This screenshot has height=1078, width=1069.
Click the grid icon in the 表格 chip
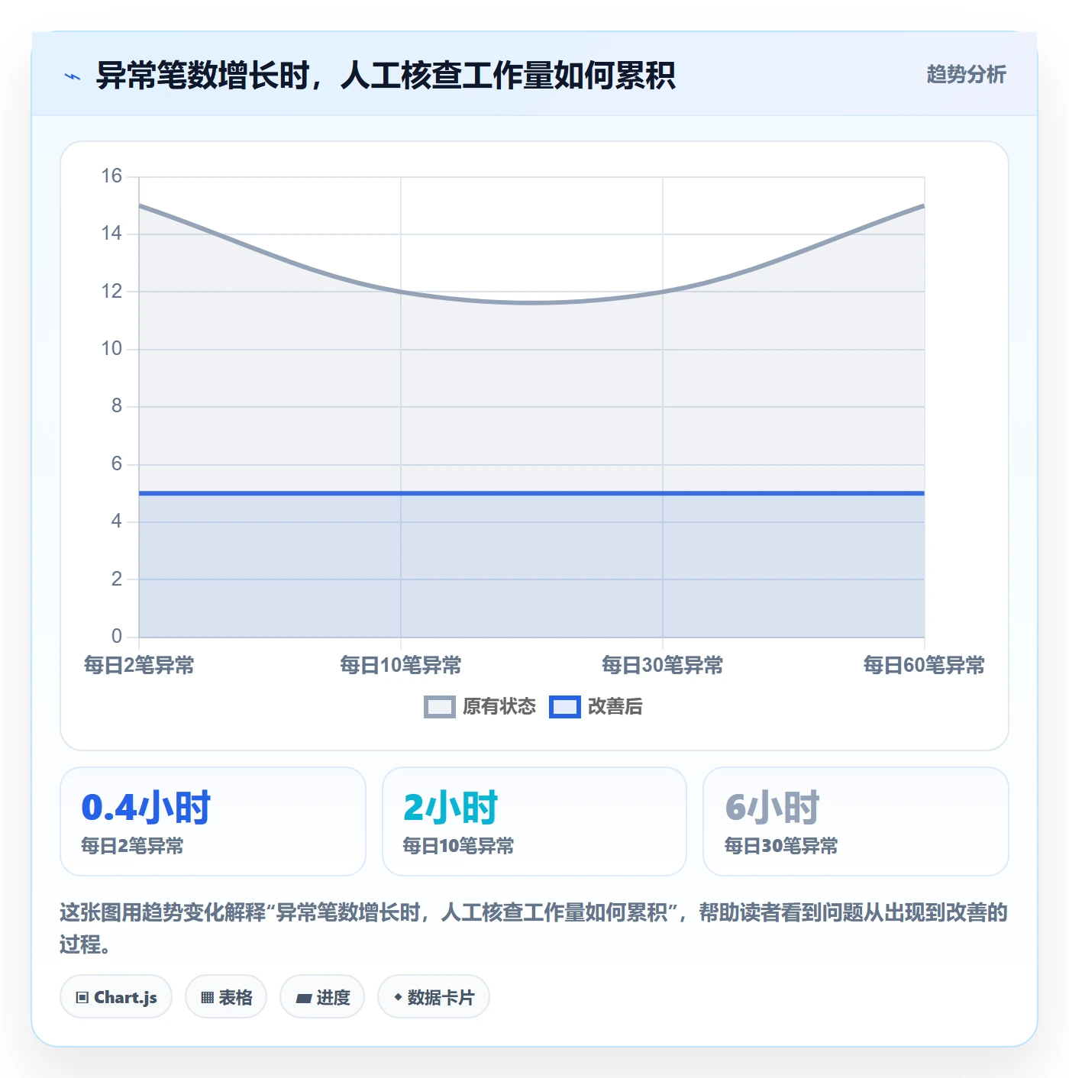click(207, 998)
